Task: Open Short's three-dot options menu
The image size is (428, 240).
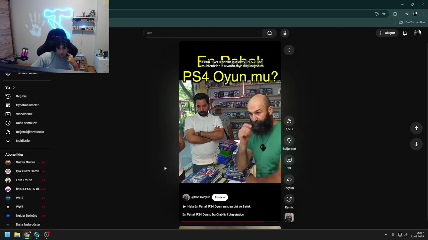Action: 289,50
